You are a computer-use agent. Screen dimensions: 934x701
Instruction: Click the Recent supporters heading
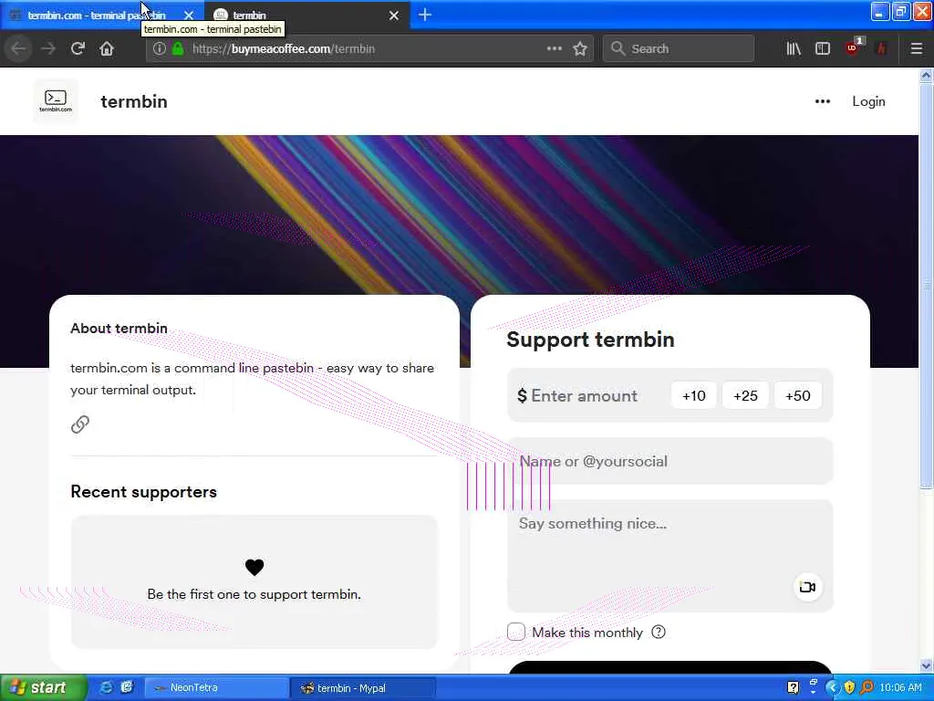click(143, 492)
